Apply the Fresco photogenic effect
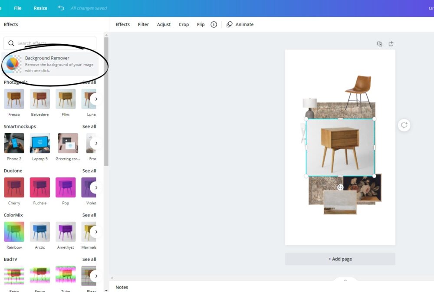The height and width of the screenshot is (292, 434). click(x=14, y=99)
